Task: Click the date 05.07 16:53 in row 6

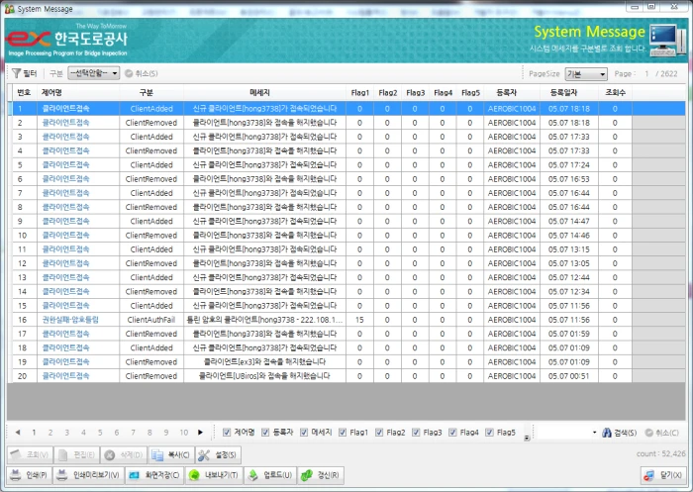Action: click(569, 178)
